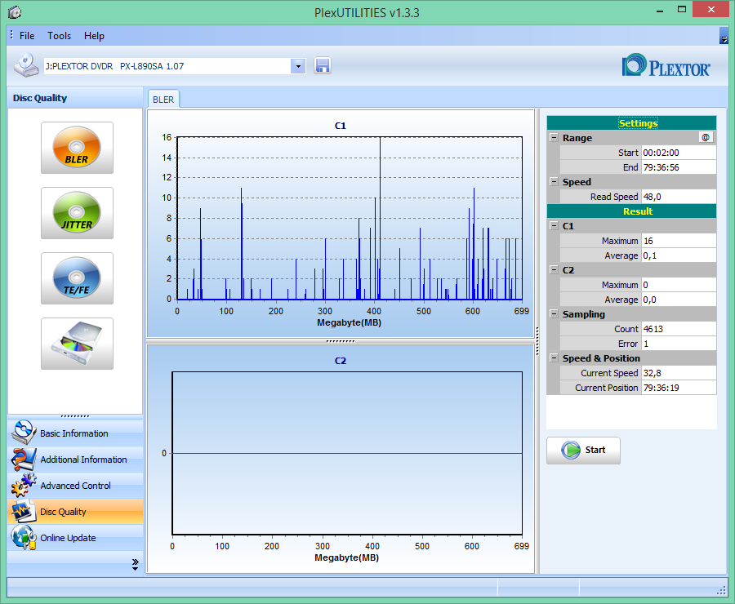Click the C2 Maximum value 0
This screenshot has height=604, width=735.
pos(679,285)
